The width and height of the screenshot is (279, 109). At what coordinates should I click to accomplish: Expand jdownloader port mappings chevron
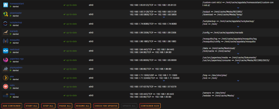click(164, 17)
